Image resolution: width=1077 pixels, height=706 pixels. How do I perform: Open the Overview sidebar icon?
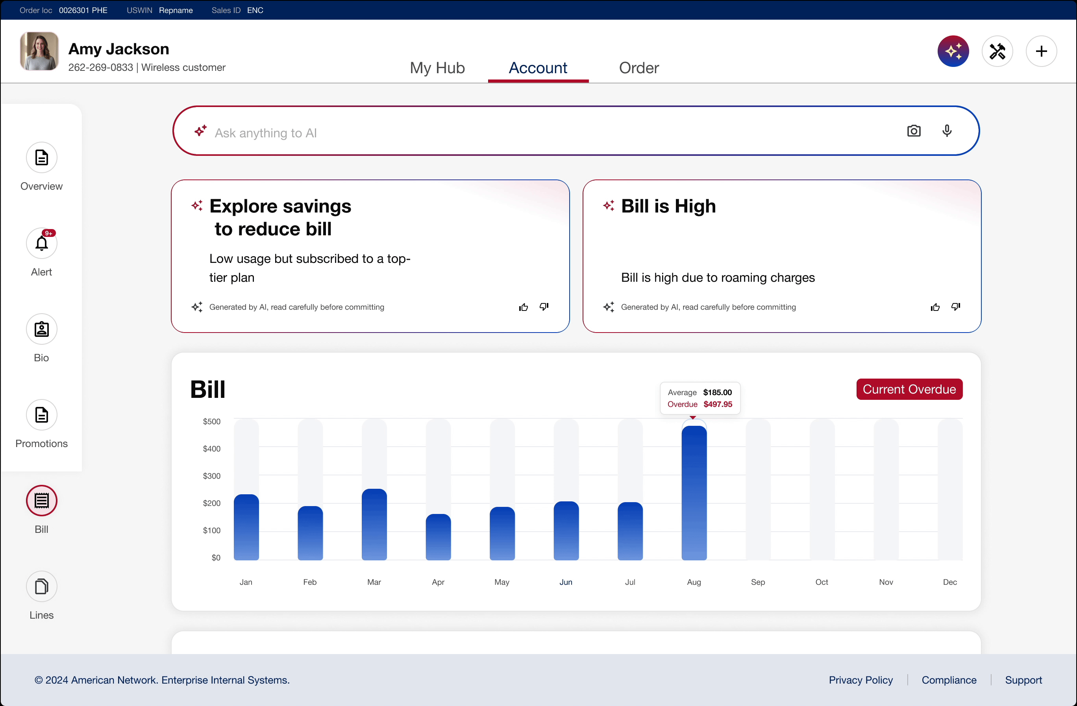click(x=42, y=157)
